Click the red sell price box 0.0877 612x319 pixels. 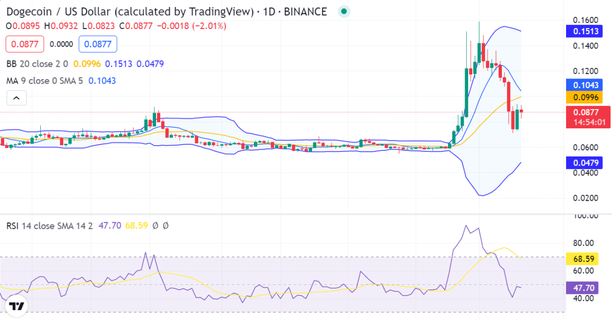(x=25, y=44)
